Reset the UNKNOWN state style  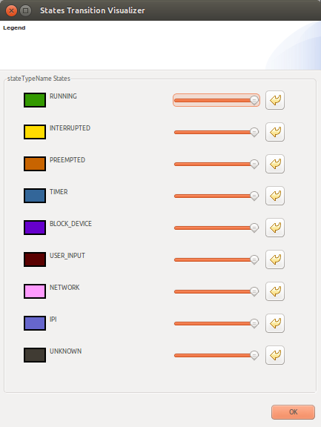(275, 355)
